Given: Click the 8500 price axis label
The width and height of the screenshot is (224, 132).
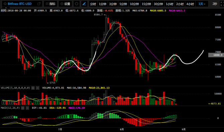Looking at the screenshot, I should click(218, 15).
